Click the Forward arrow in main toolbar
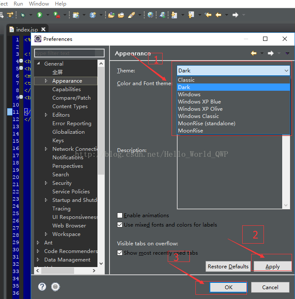 [x=235, y=14]
